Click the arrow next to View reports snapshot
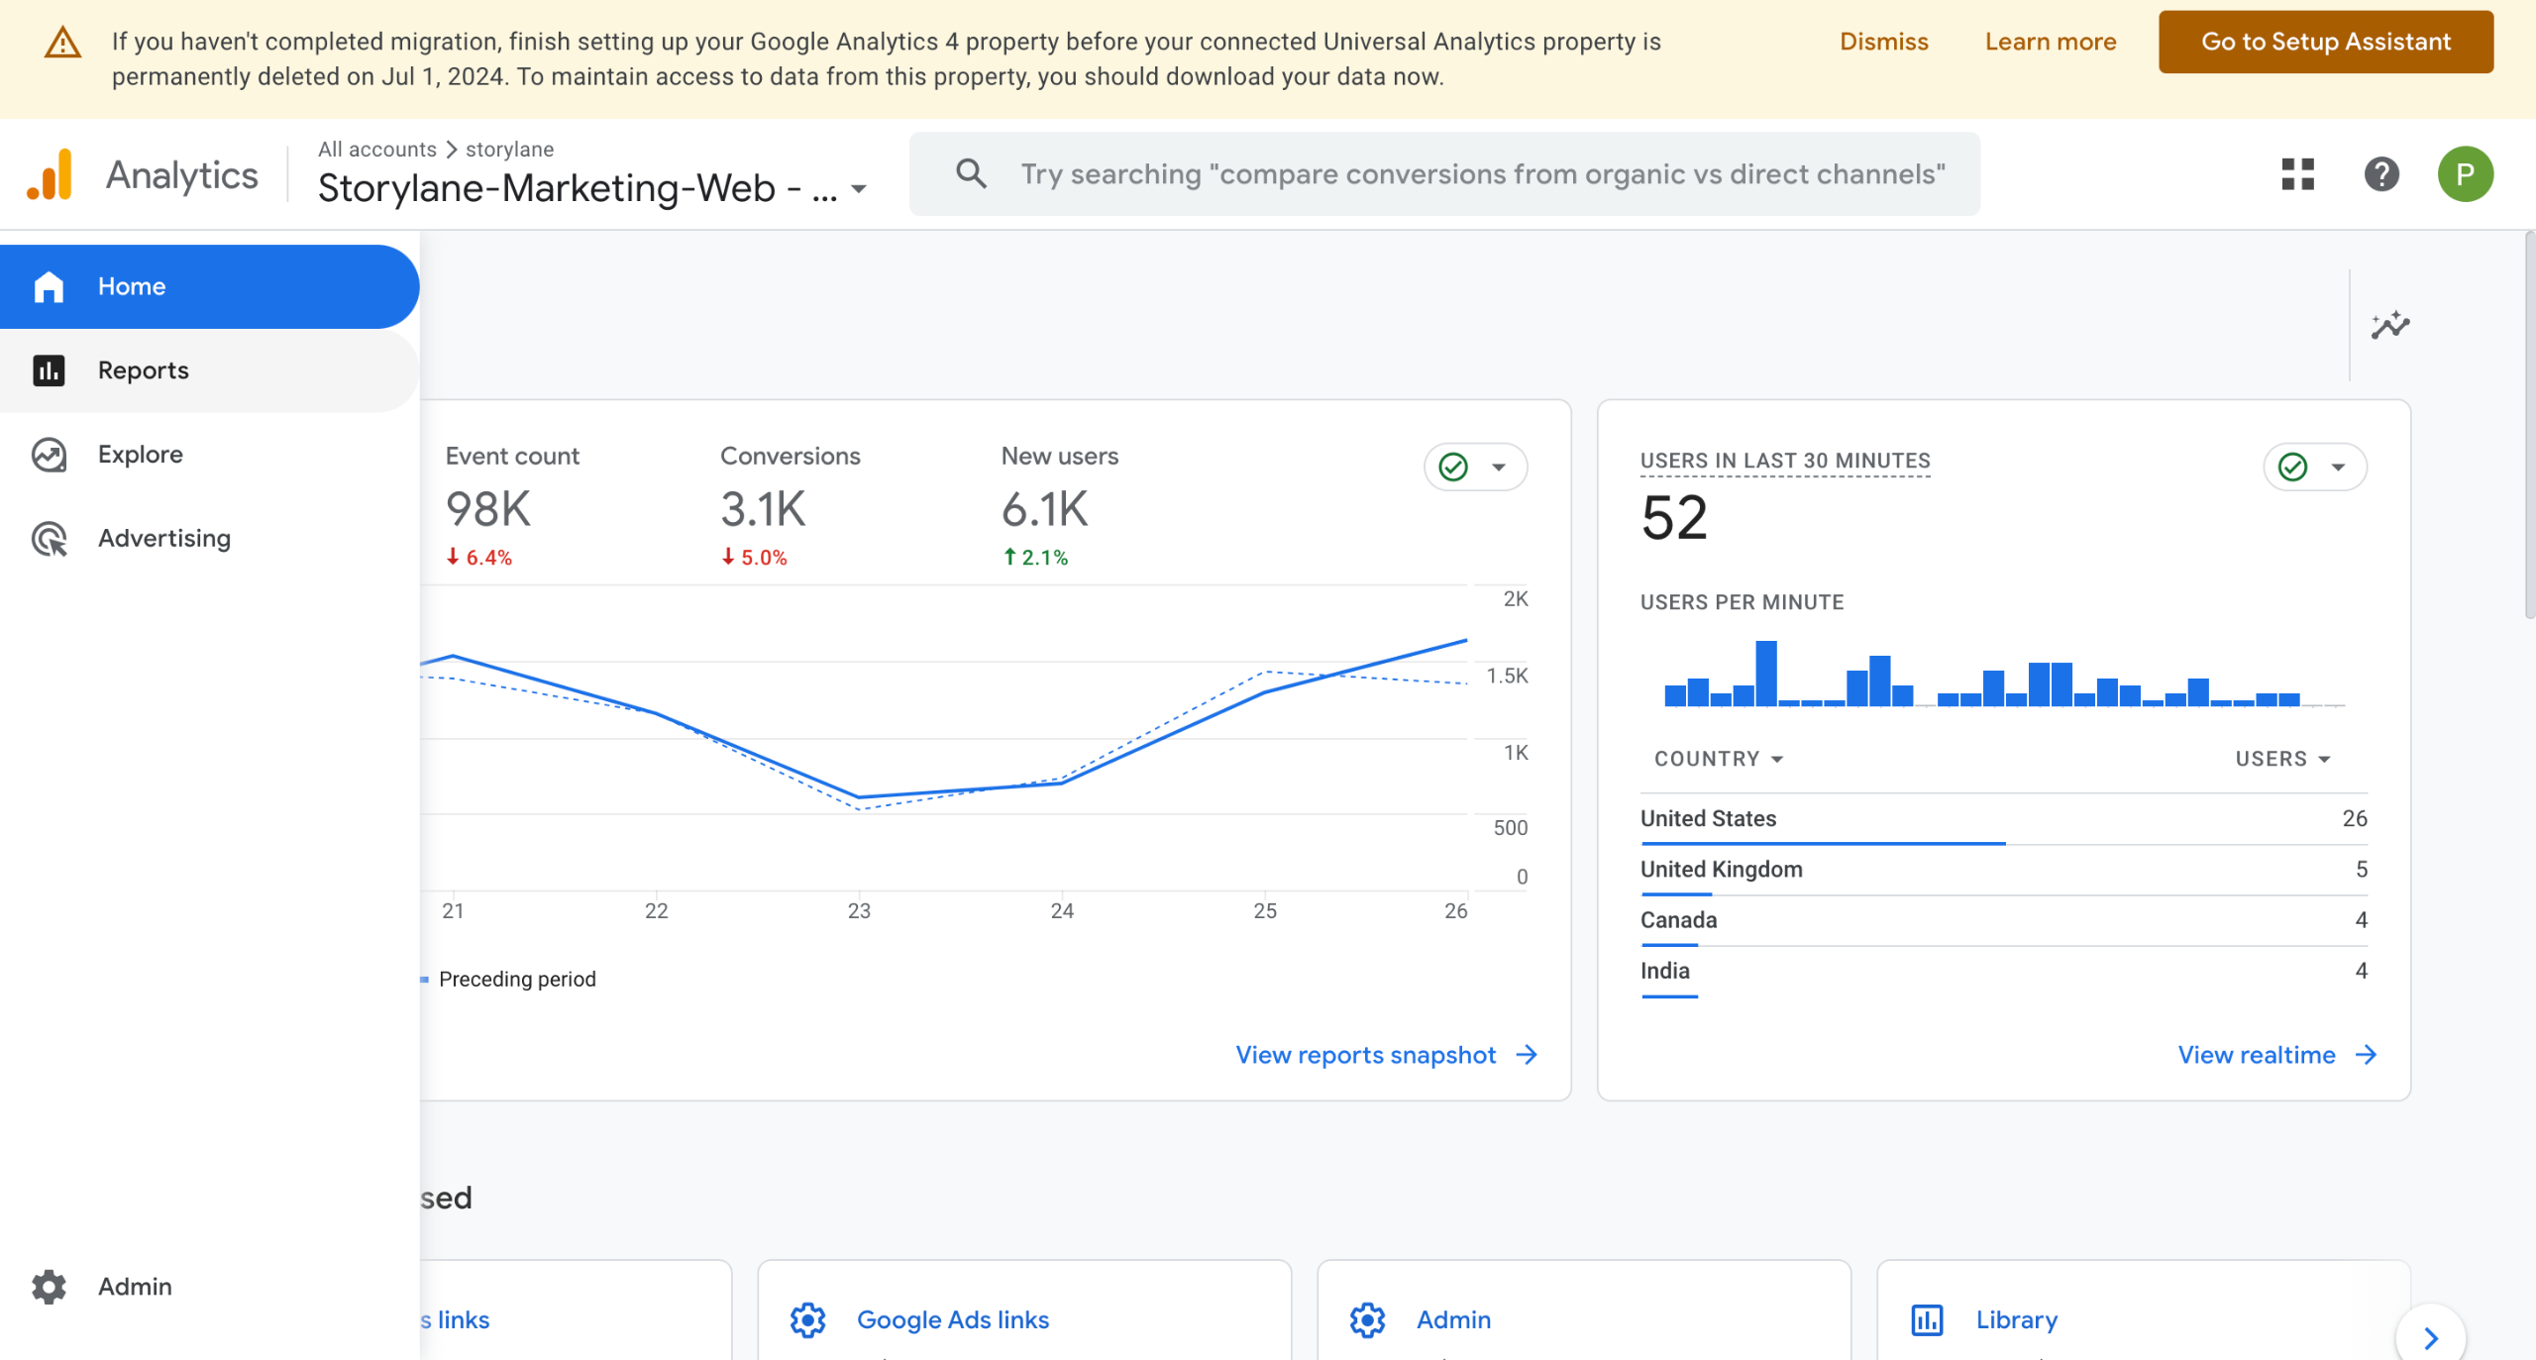 (x=1527, y=1055)
